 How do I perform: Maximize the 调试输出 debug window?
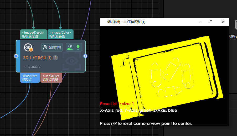coord(211,22)
